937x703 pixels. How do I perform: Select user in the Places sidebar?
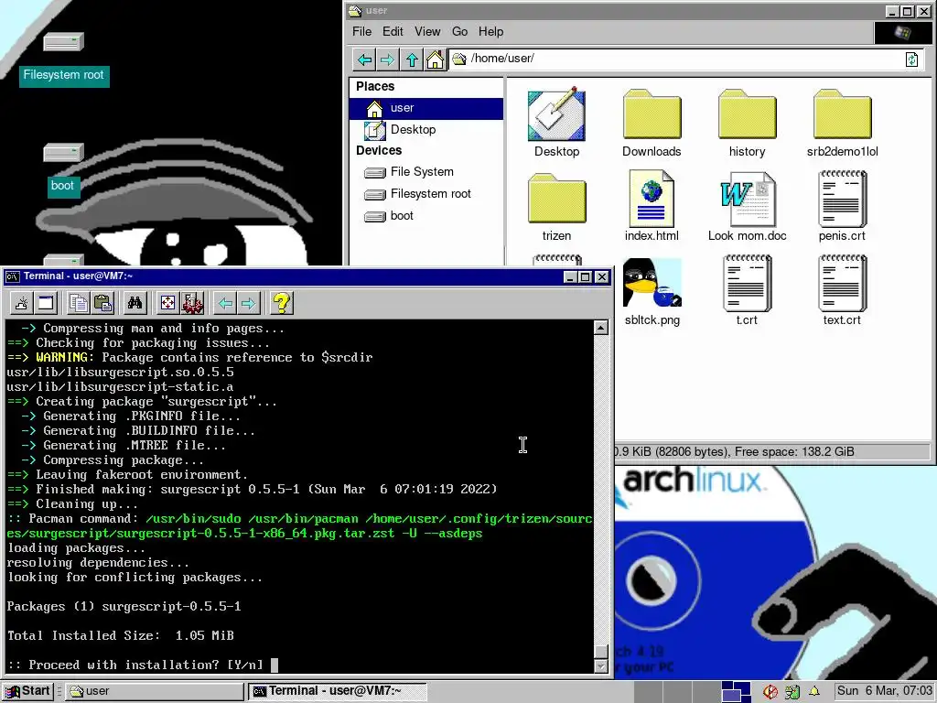pyautogui.click(x=426, y=108)
